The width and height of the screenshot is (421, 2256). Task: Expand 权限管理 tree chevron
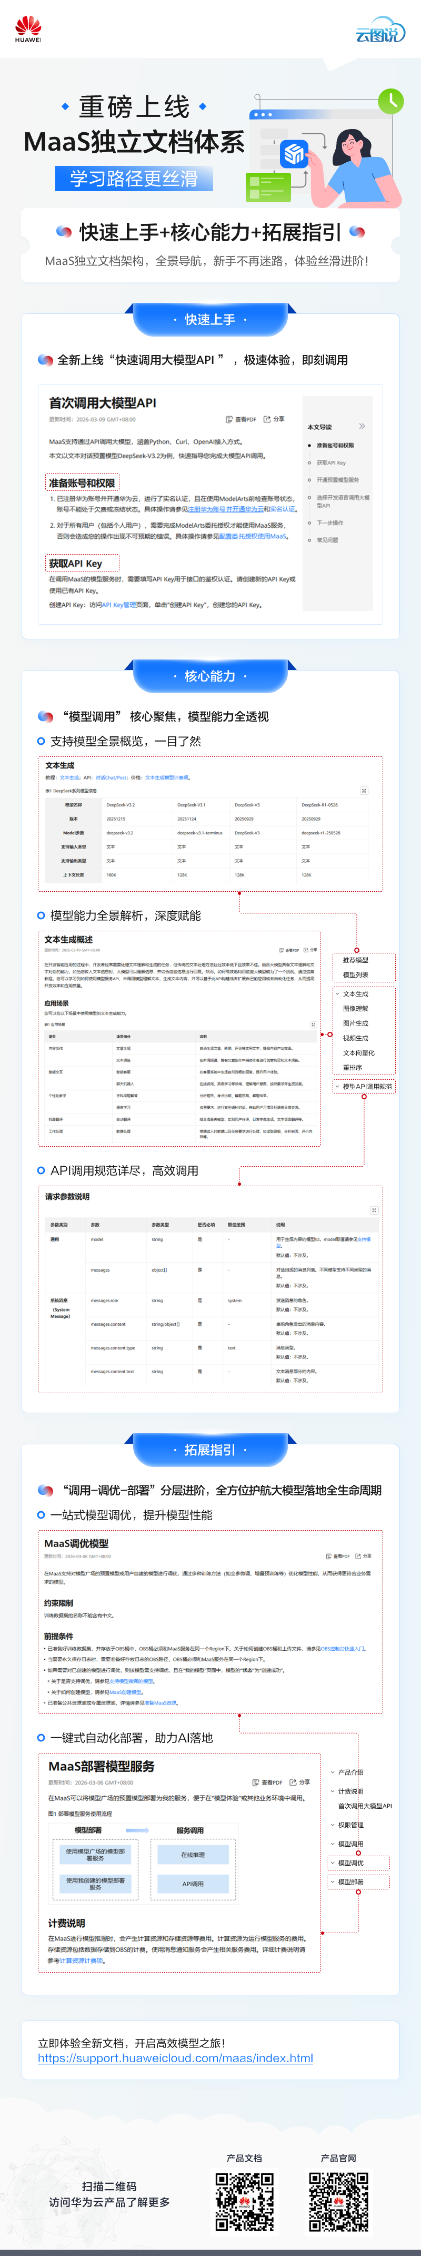coord(333,1825)
